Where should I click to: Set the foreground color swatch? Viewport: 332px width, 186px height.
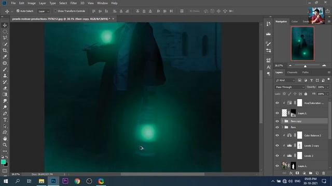(3, 162)
